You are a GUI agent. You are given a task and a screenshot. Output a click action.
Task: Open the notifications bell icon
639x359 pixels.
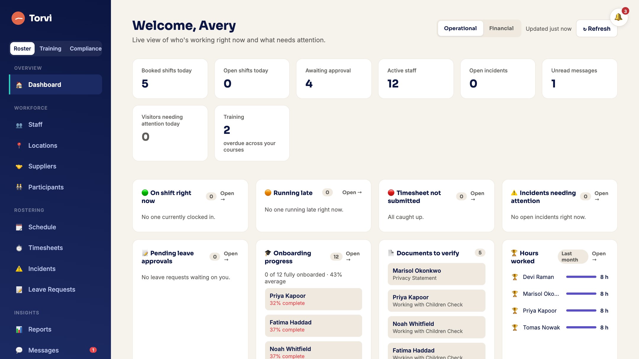click(619, 17)
